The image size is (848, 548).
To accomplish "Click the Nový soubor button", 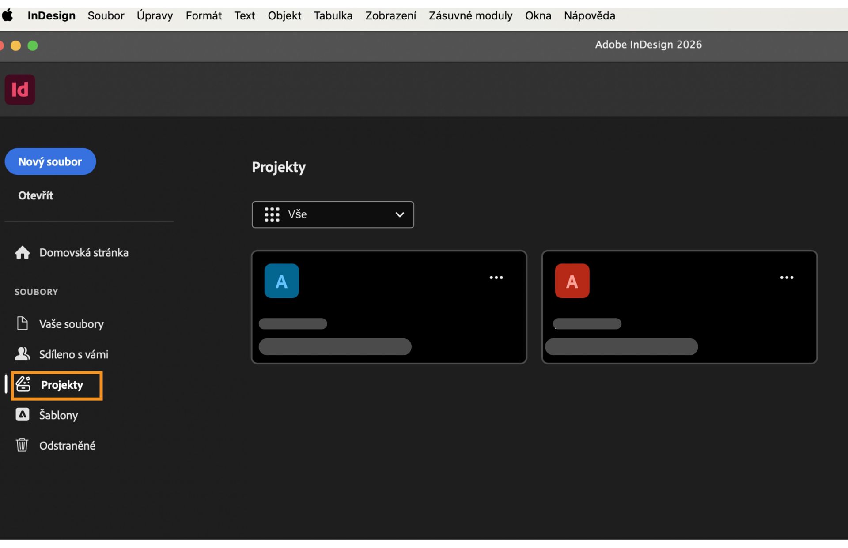I will pos(50,161).
